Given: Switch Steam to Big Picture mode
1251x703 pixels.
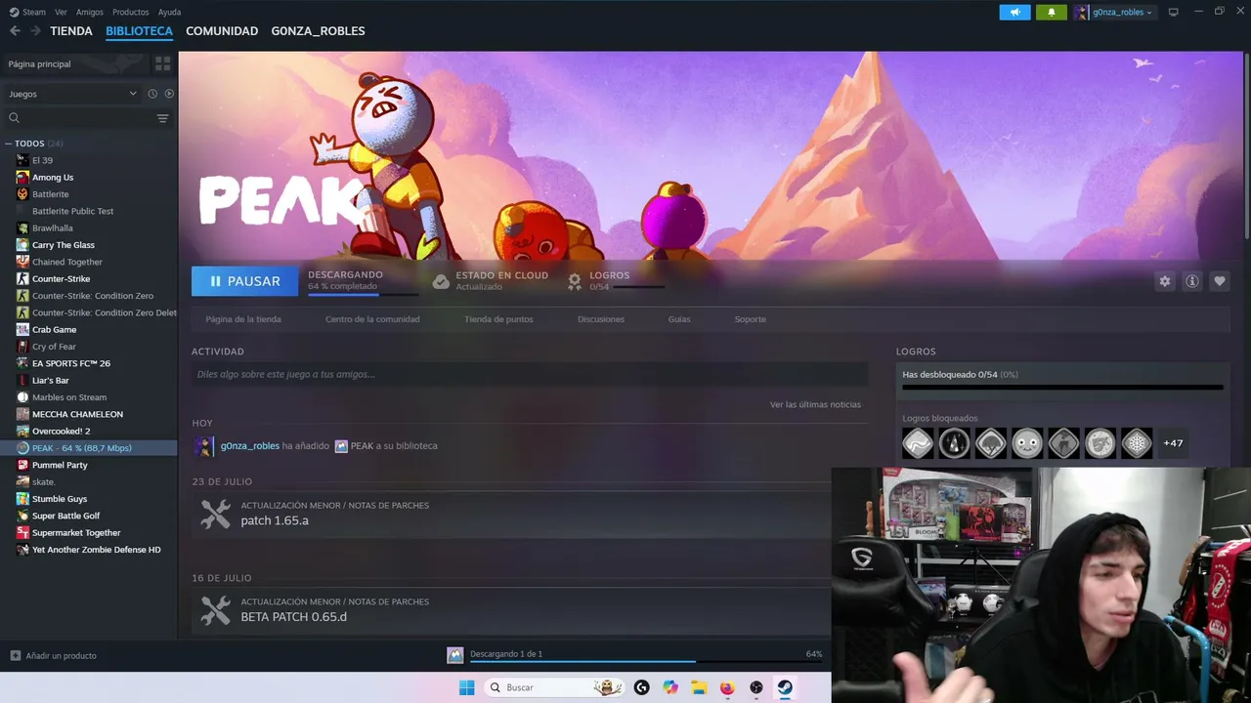Looking at the screenshot, I should point(1174,12).
